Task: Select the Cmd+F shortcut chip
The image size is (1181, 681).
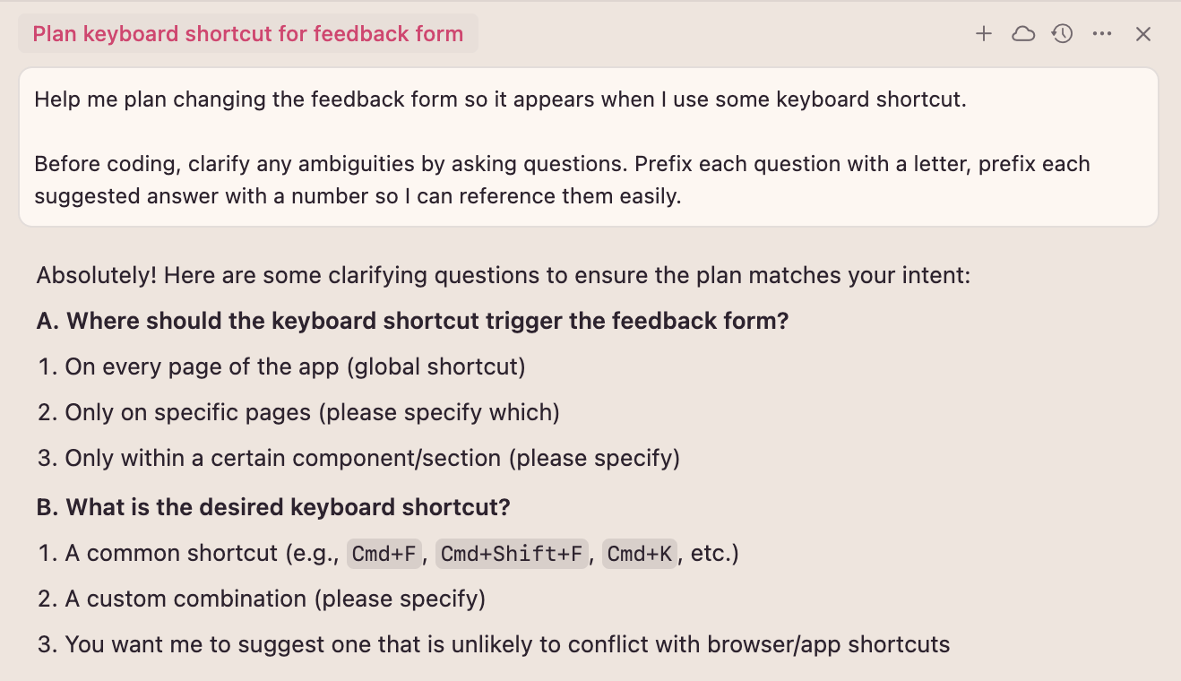Action: point(384,553)
